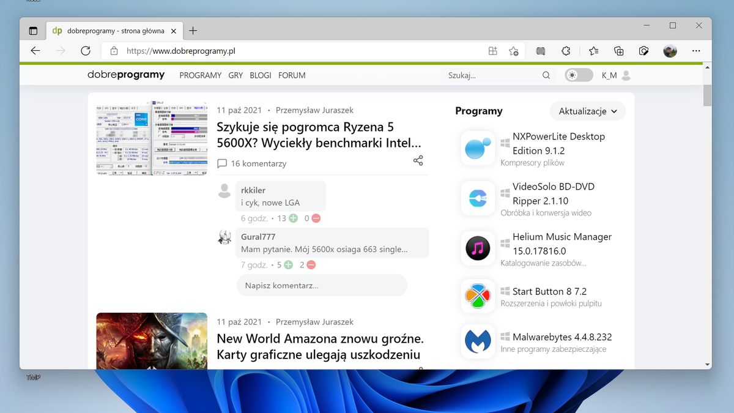
Task: Select the NXPowerLite Desktop Edition icon
Action: tap(478, 148)
